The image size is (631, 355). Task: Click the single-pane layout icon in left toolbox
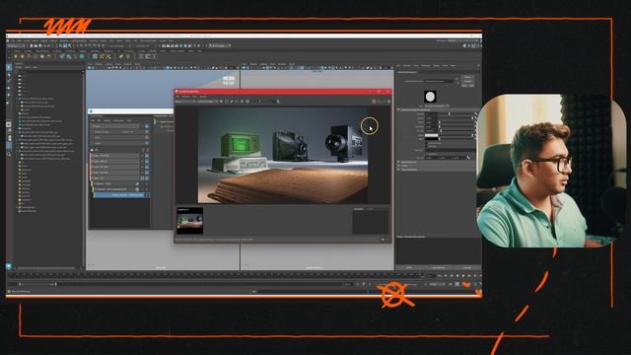(x=9, y=125)
